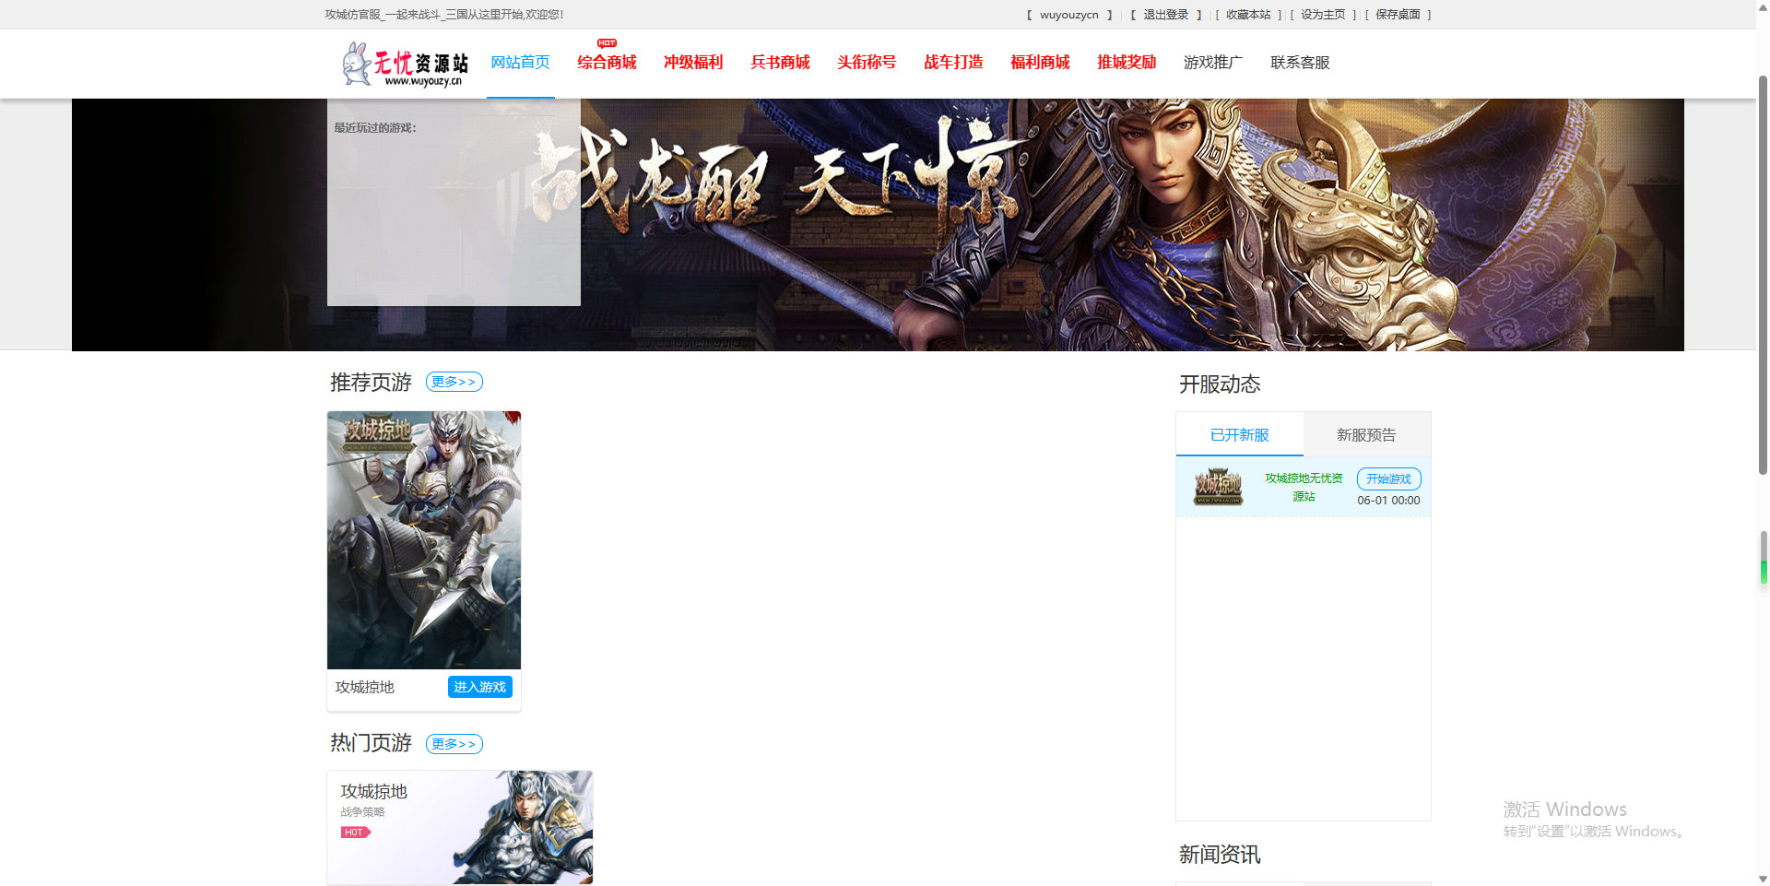Open 攻城掠地无忧资源站 server link
Image resolution: width=1770 pixels, height=886 pixels.
coord(1304,487)
